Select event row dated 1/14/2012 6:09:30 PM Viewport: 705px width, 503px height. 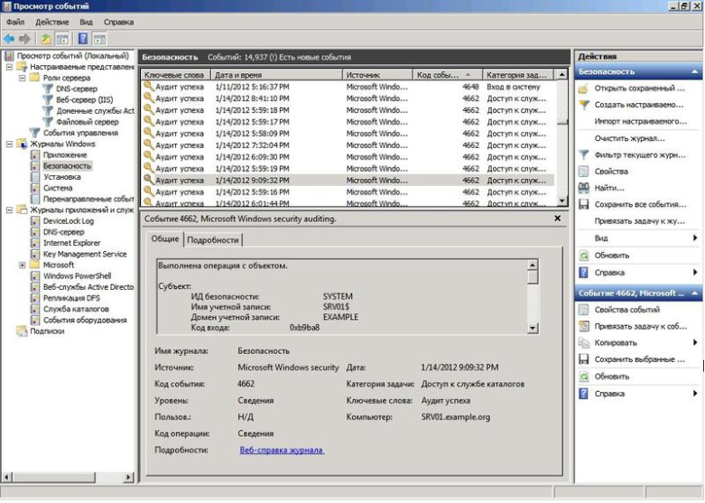(x=349, y=157)
